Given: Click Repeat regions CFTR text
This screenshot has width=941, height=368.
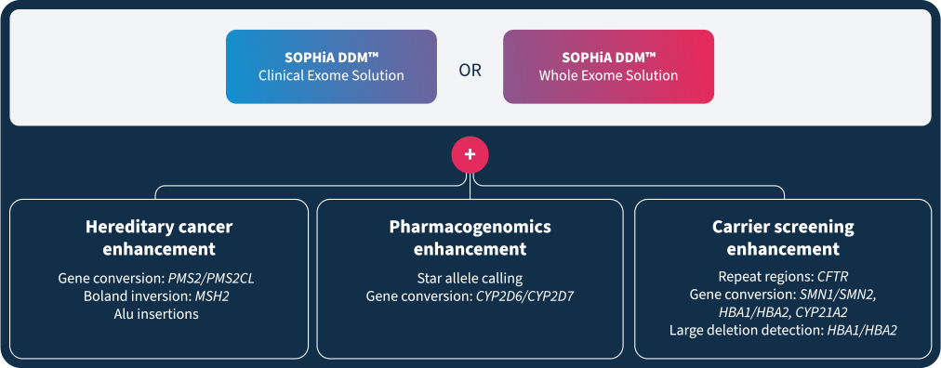Looking at the screenshot, I should coord(783,278).
